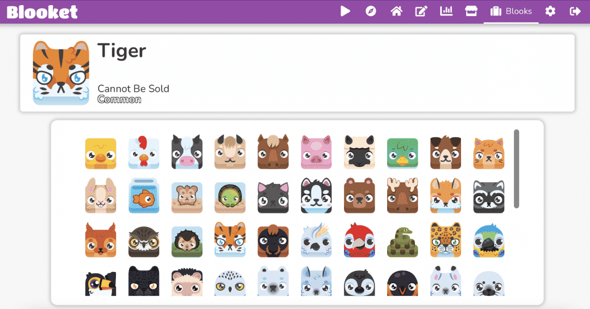Viewport: 590px width, 309px height.
Task: Click the Blooket logo
Action: tap(42, 12)
